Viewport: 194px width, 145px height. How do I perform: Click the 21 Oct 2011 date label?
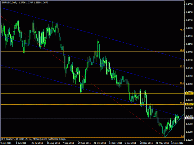pyautogui.click(x=100, y=143)
